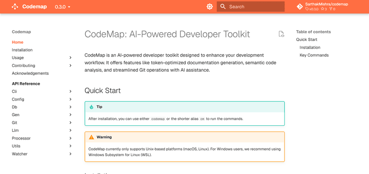Jump to Installation in table of contents

point(309,47)
